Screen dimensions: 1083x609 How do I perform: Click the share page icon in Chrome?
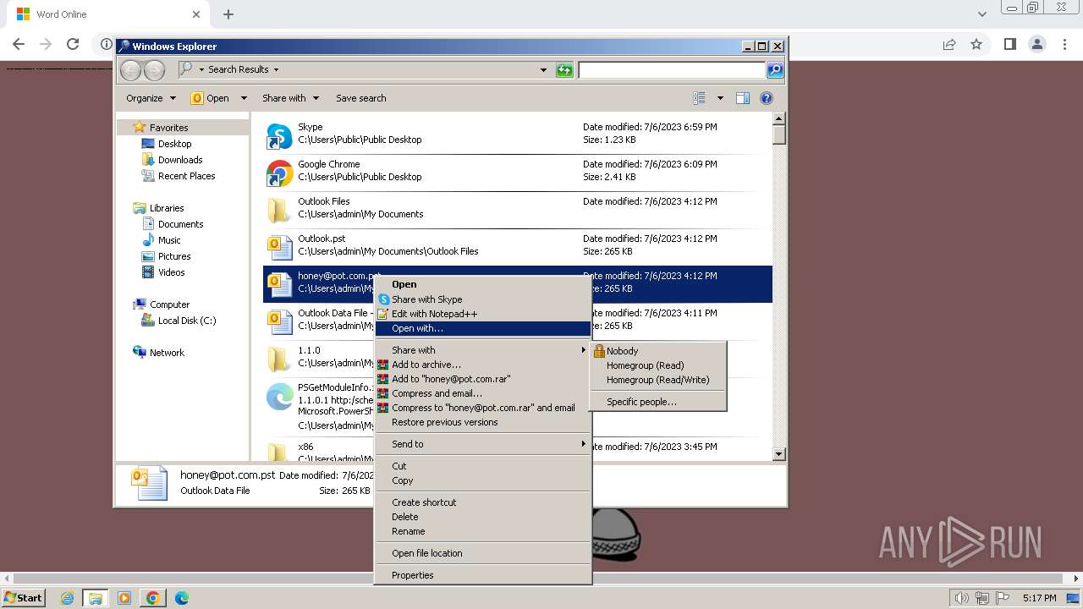tap(949, 44)
